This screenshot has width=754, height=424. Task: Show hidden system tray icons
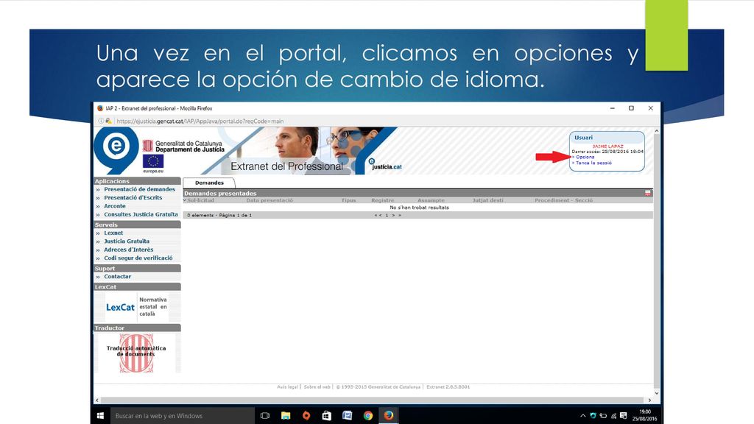583,416
